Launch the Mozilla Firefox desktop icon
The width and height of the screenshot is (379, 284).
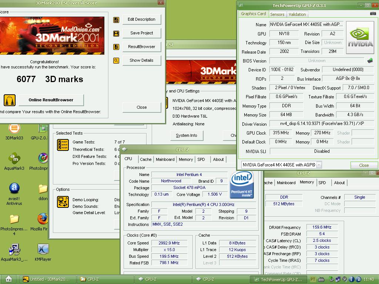tap(43, 219)
